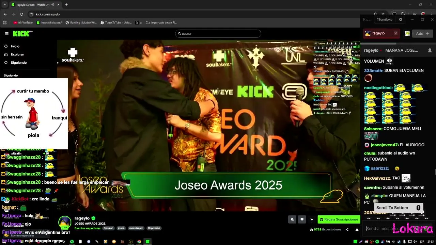The width and height of the screenshot is (436, 245).
Task: Open the Kick hamburger sidebar menu
Action: coord(6,33)
